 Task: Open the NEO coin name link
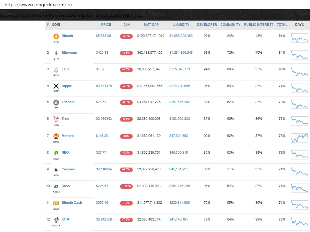65,153
